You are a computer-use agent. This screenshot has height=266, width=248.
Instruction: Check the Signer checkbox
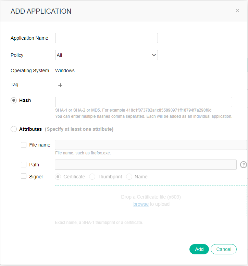(x=24, y=176)
